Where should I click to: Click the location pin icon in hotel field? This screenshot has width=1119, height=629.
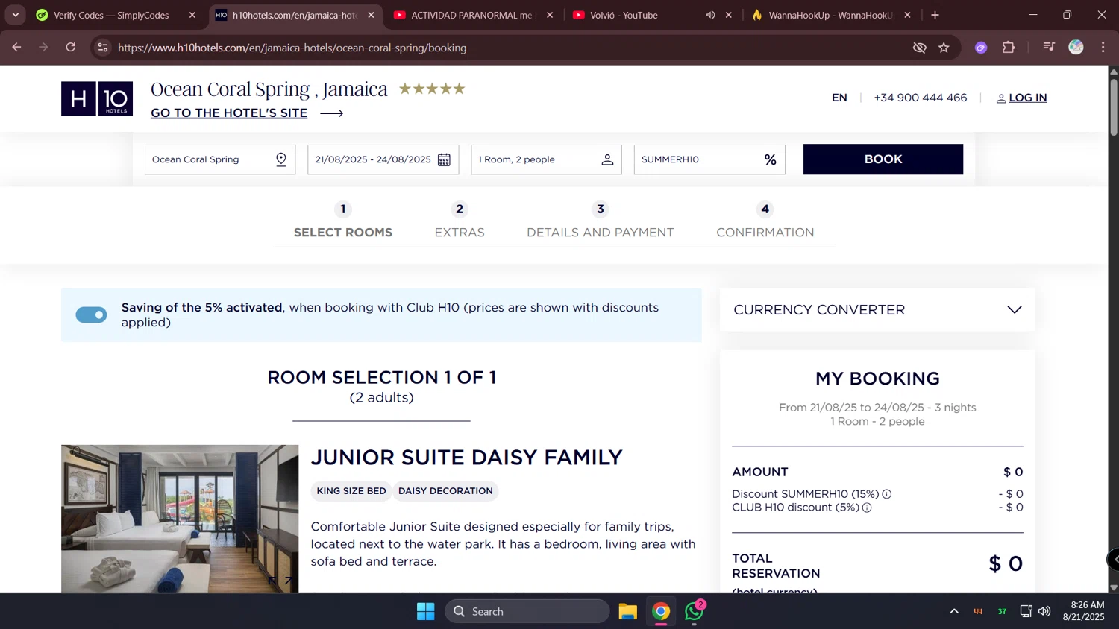tap(281, 159)
